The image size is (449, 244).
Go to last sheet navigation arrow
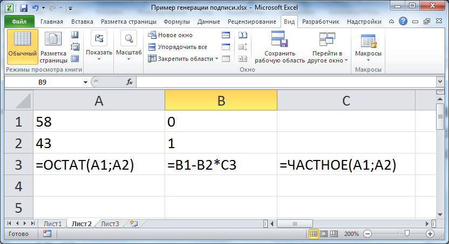click(x=32, y=224)
